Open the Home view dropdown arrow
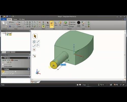The image size is (127, 102). click(x=15, y=22)
